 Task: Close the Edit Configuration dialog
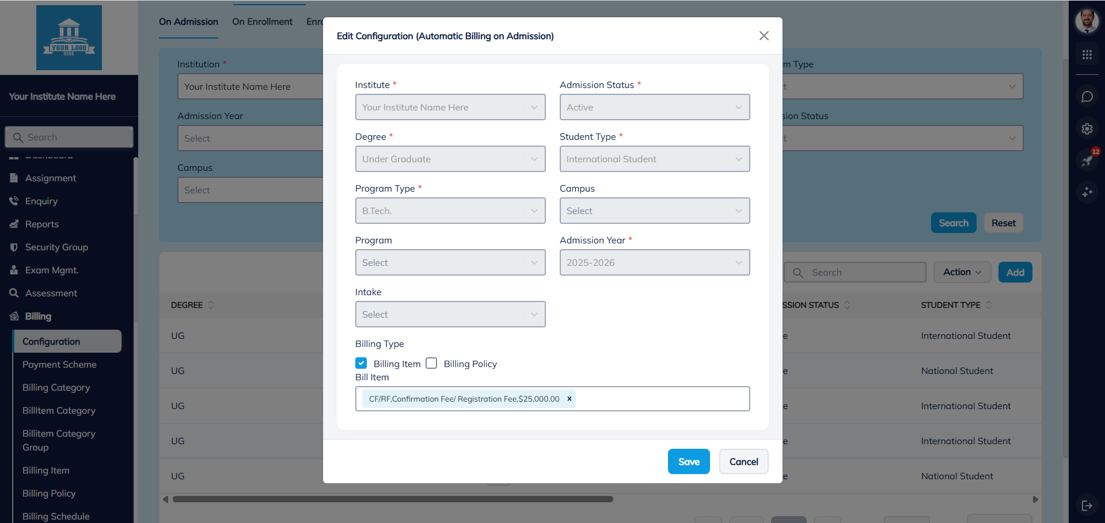764,36
